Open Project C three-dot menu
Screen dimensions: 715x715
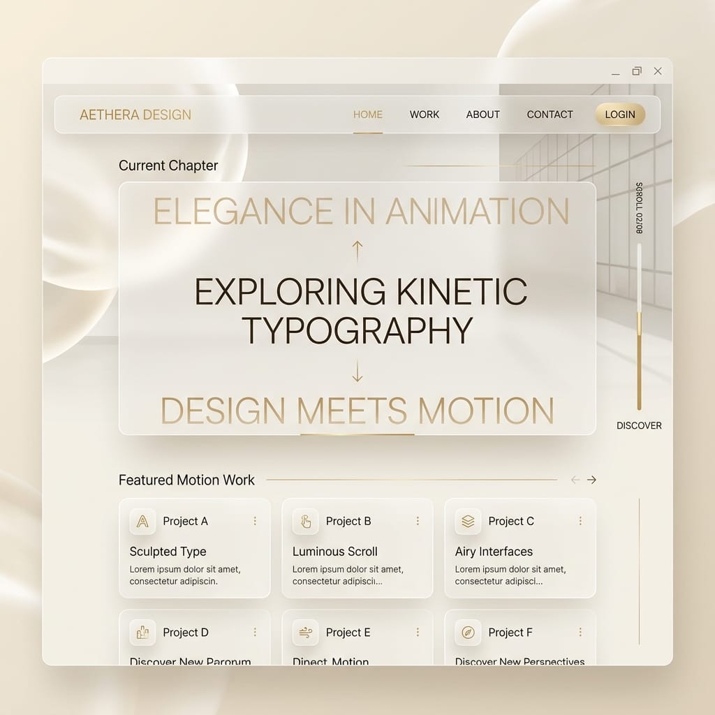point(580,521)
